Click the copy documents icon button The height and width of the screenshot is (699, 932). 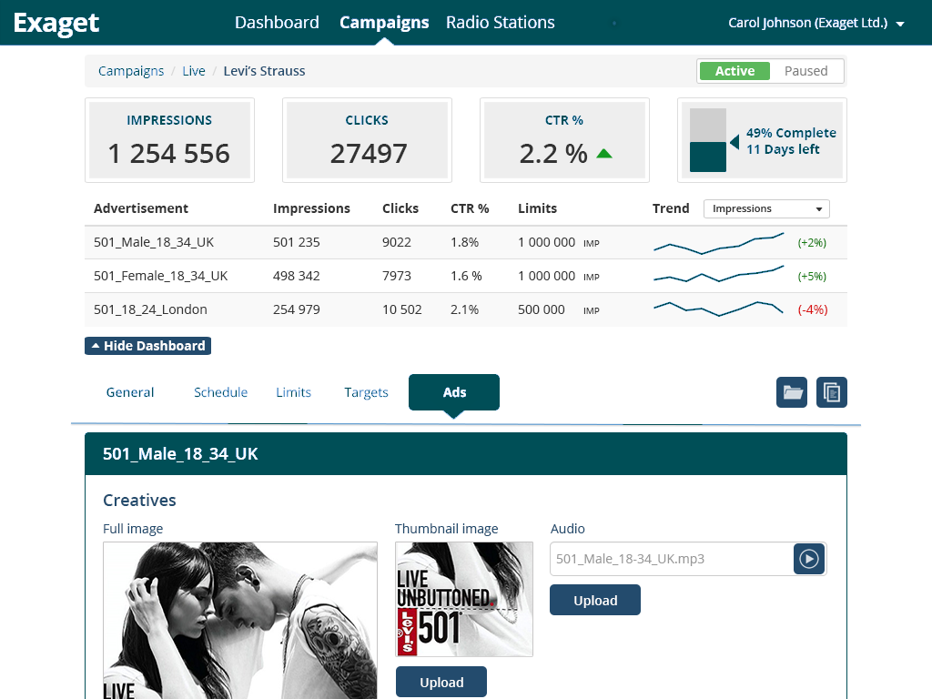[x=831, y=392]
